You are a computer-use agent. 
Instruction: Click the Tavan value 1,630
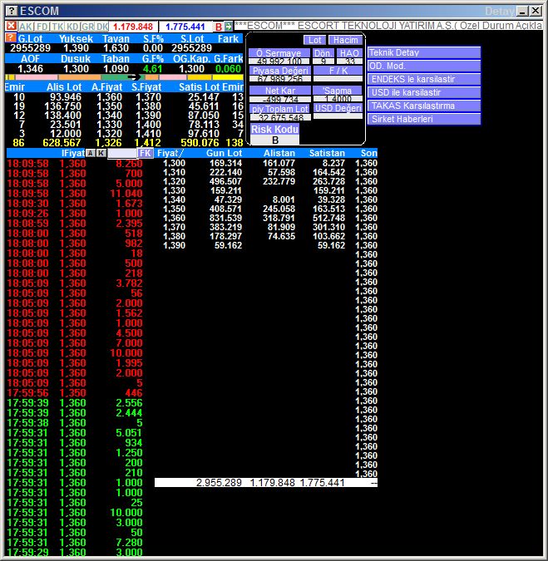coord(116,48)
